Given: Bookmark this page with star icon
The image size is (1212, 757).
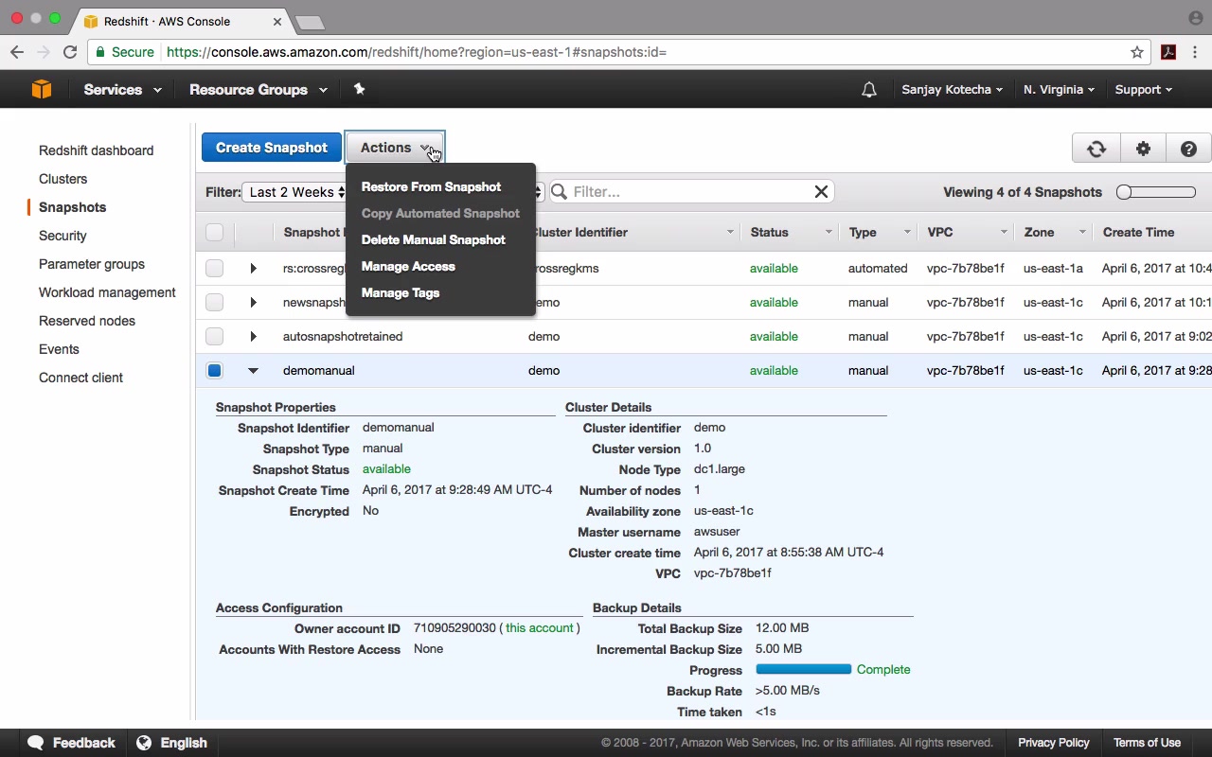Looking at the screenshot, I should tap(1137, 52).
